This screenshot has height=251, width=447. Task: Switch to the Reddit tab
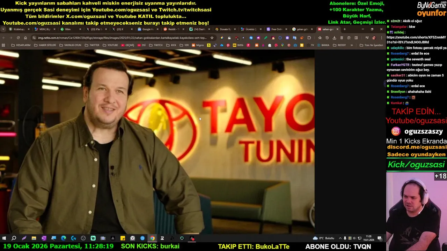point(173,29)
